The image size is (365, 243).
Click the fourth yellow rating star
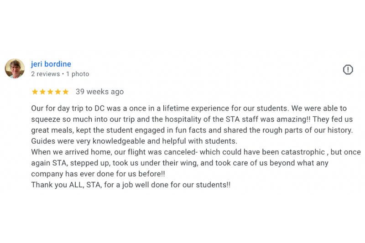point(58,92)
